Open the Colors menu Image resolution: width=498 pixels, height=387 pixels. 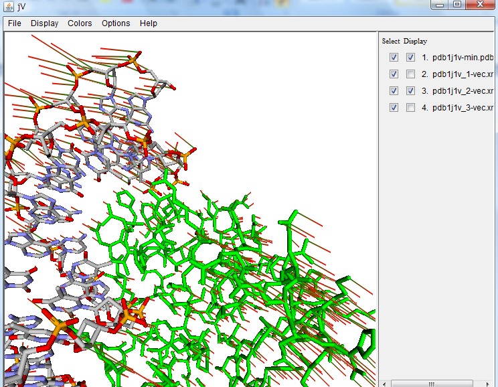[80, 23]
